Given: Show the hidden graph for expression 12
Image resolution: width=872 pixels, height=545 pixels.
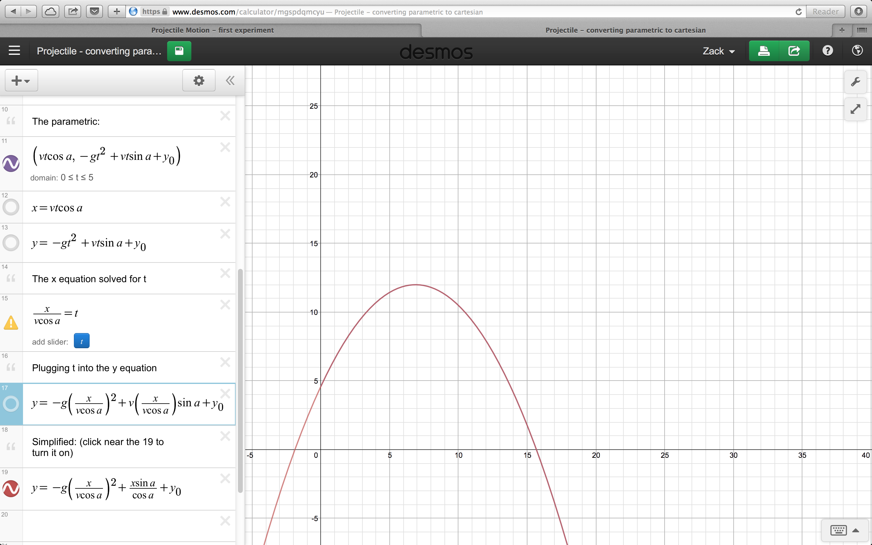Looking at the screenshot, I should (x=11, y=207).
